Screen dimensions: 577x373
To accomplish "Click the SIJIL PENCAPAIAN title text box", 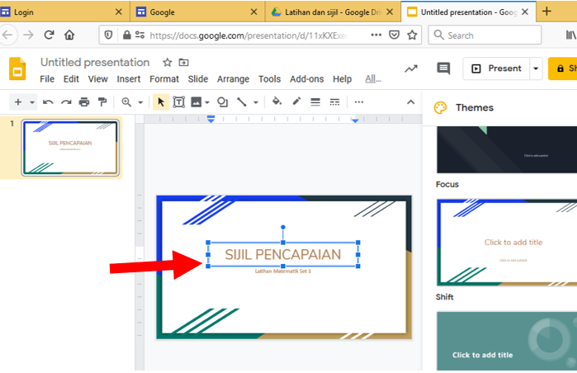I will [x=283, y=254].
